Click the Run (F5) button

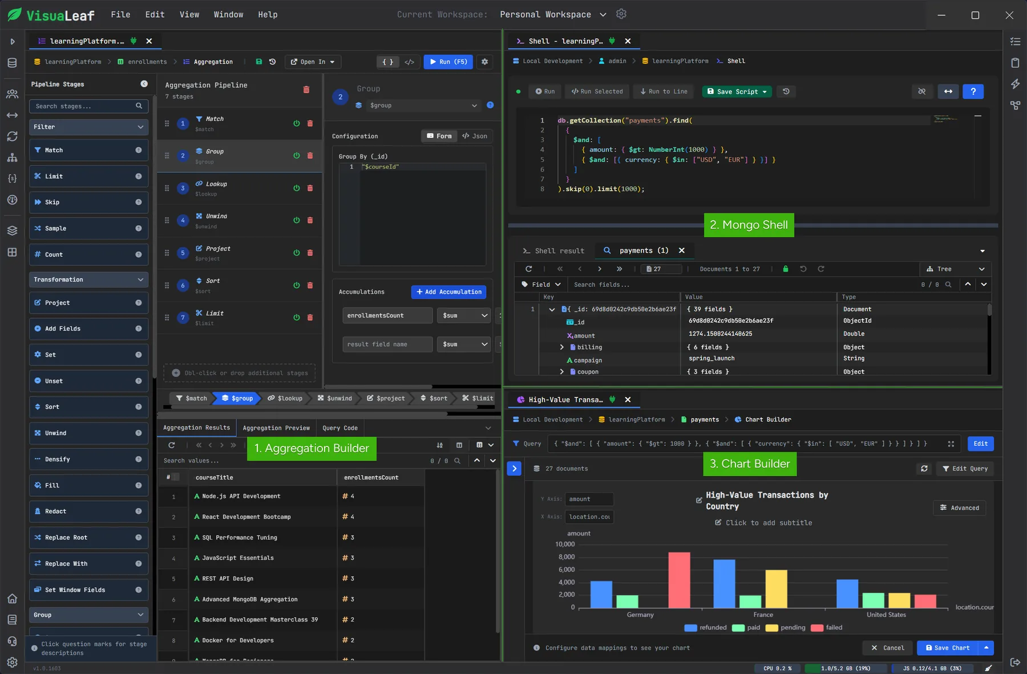[x=448, y=62]
